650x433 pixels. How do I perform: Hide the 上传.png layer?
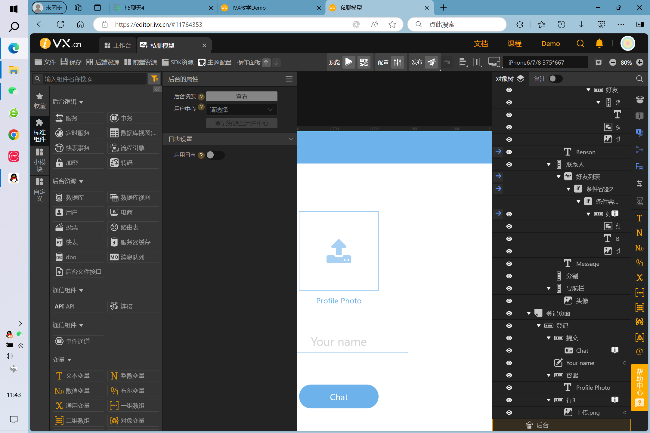[x=509, y=413]
